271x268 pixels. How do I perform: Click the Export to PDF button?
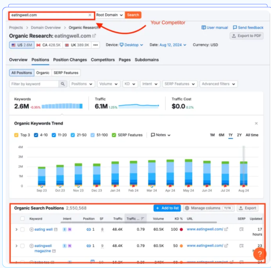(247, 36)
